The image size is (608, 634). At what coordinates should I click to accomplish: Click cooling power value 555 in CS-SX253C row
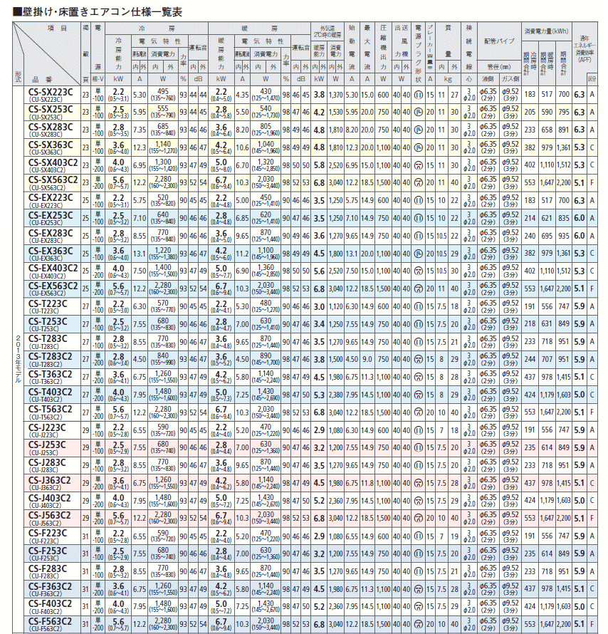163,109
